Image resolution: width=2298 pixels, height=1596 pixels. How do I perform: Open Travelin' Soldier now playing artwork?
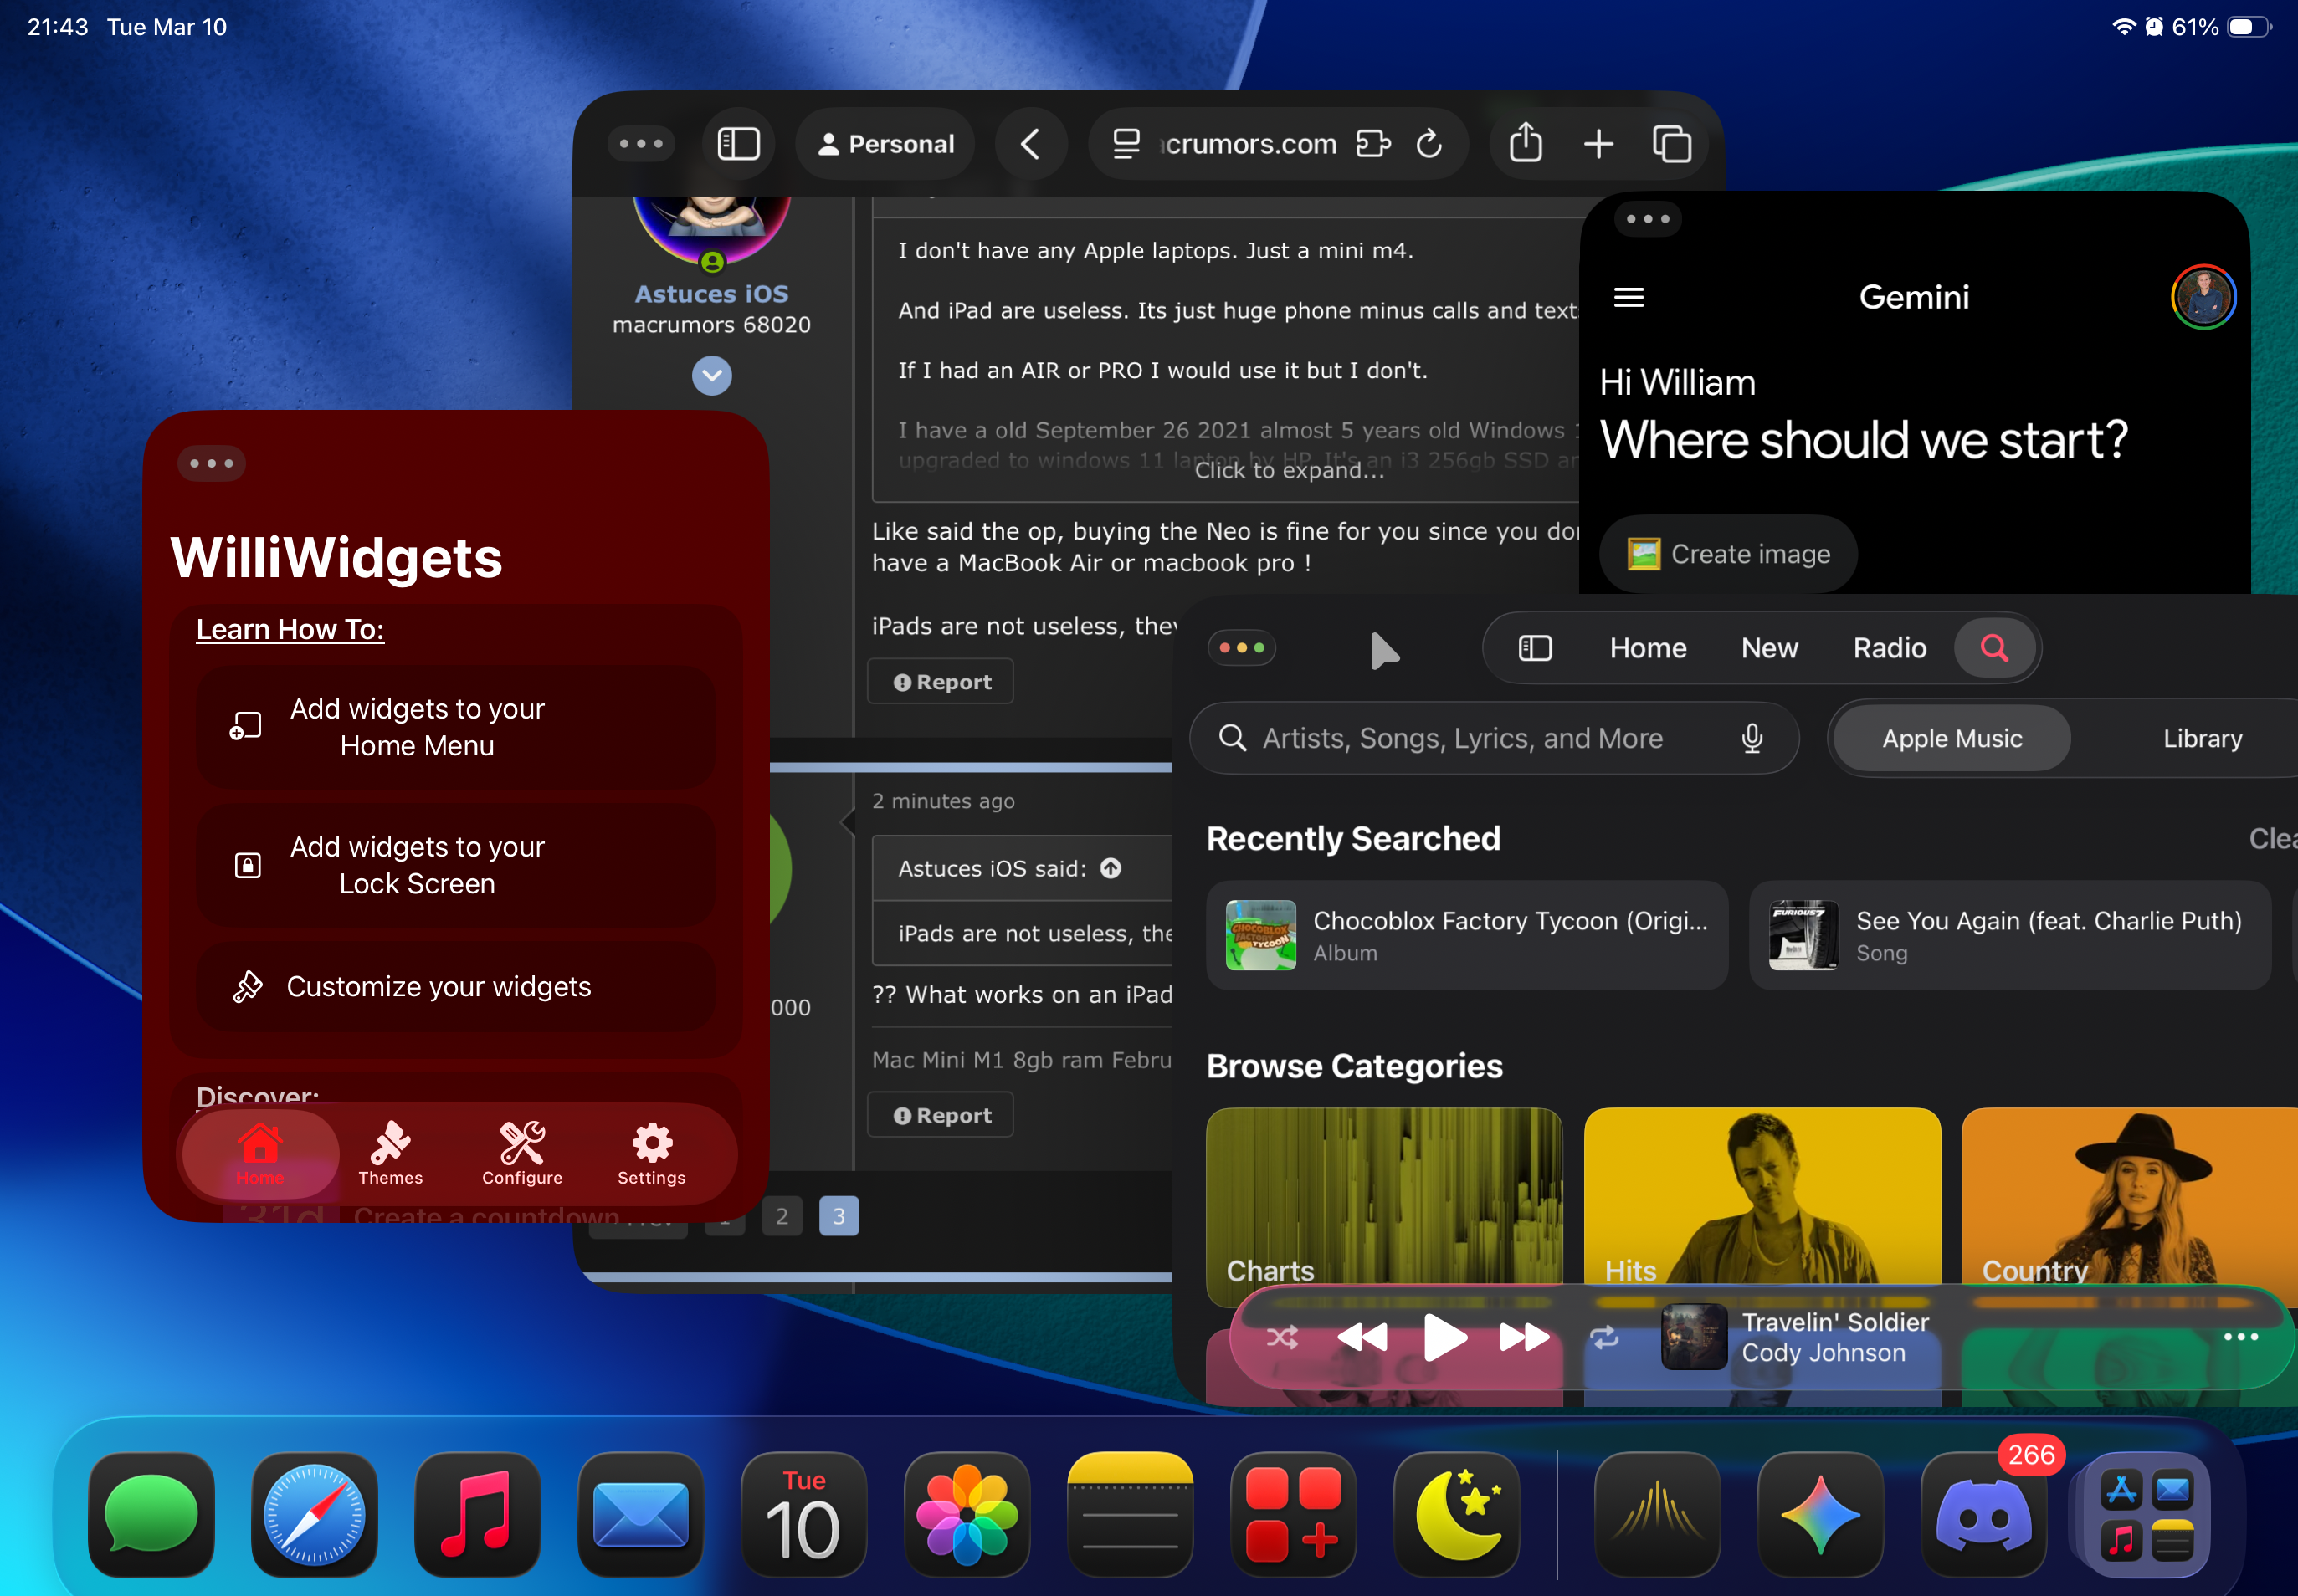pyautogui.click(x=1694, y=1337)
